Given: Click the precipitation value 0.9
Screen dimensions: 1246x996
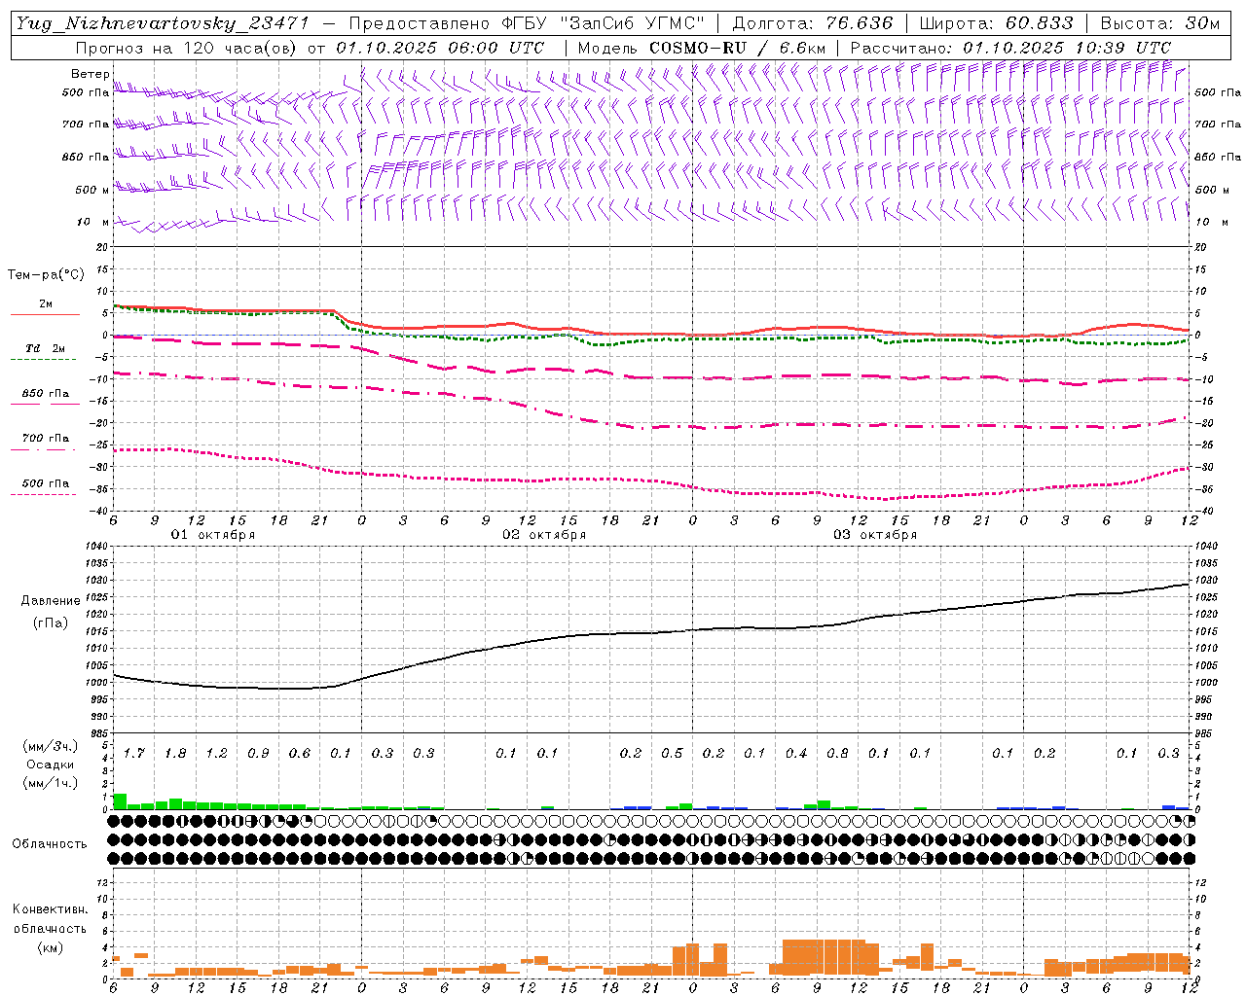Looking at the screenshot, I should [x=258, y=754].
